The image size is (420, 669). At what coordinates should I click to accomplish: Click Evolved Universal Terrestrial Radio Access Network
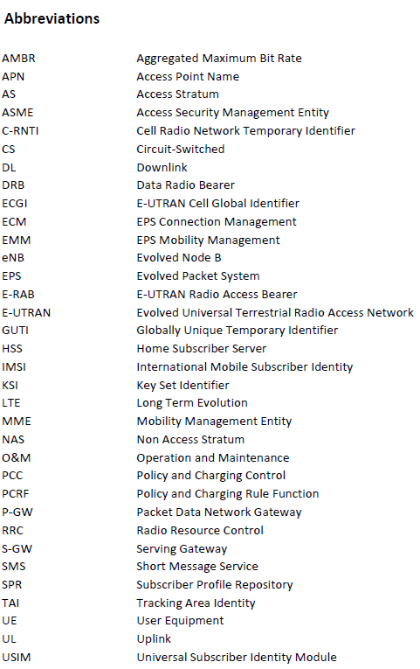[x=275, y=313]
